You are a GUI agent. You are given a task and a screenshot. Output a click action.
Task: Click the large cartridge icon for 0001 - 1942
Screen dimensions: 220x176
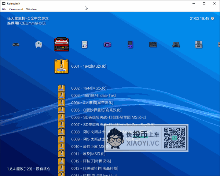[62, 67]
